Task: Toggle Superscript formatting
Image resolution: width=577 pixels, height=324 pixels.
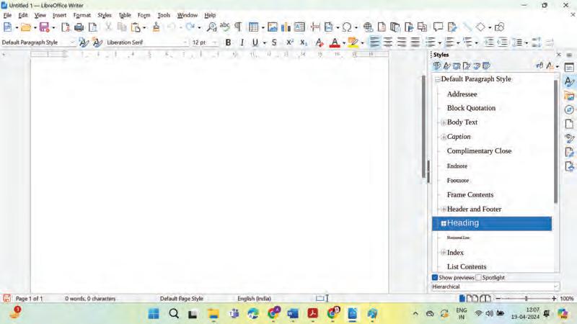Action: (x=290, y=42)
